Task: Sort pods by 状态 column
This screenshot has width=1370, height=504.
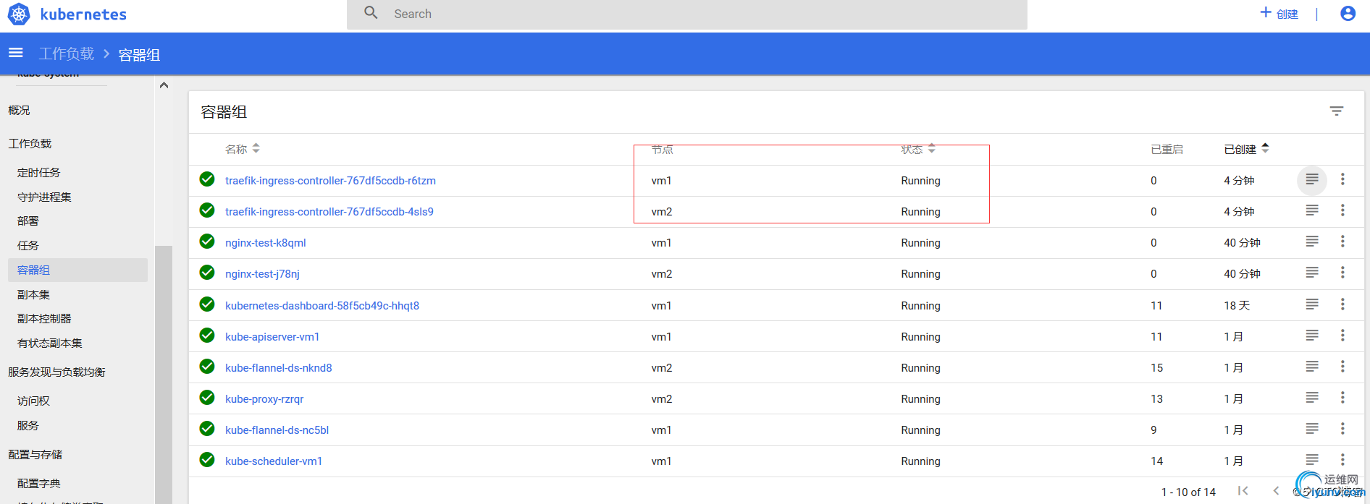Action: pyautogui.click(x=918, y=149)
